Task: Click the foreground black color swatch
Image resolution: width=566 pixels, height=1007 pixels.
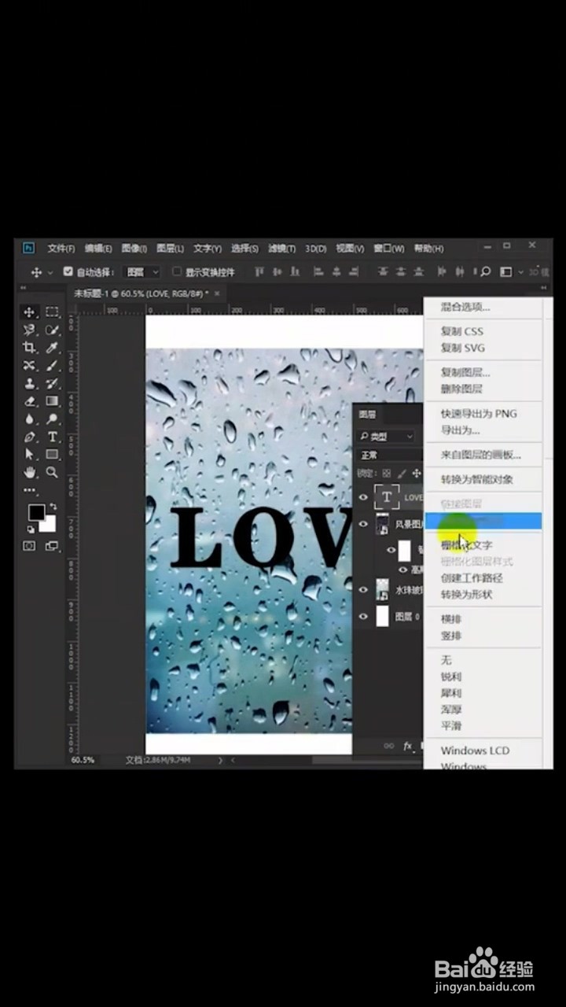Action: [35, 512]
